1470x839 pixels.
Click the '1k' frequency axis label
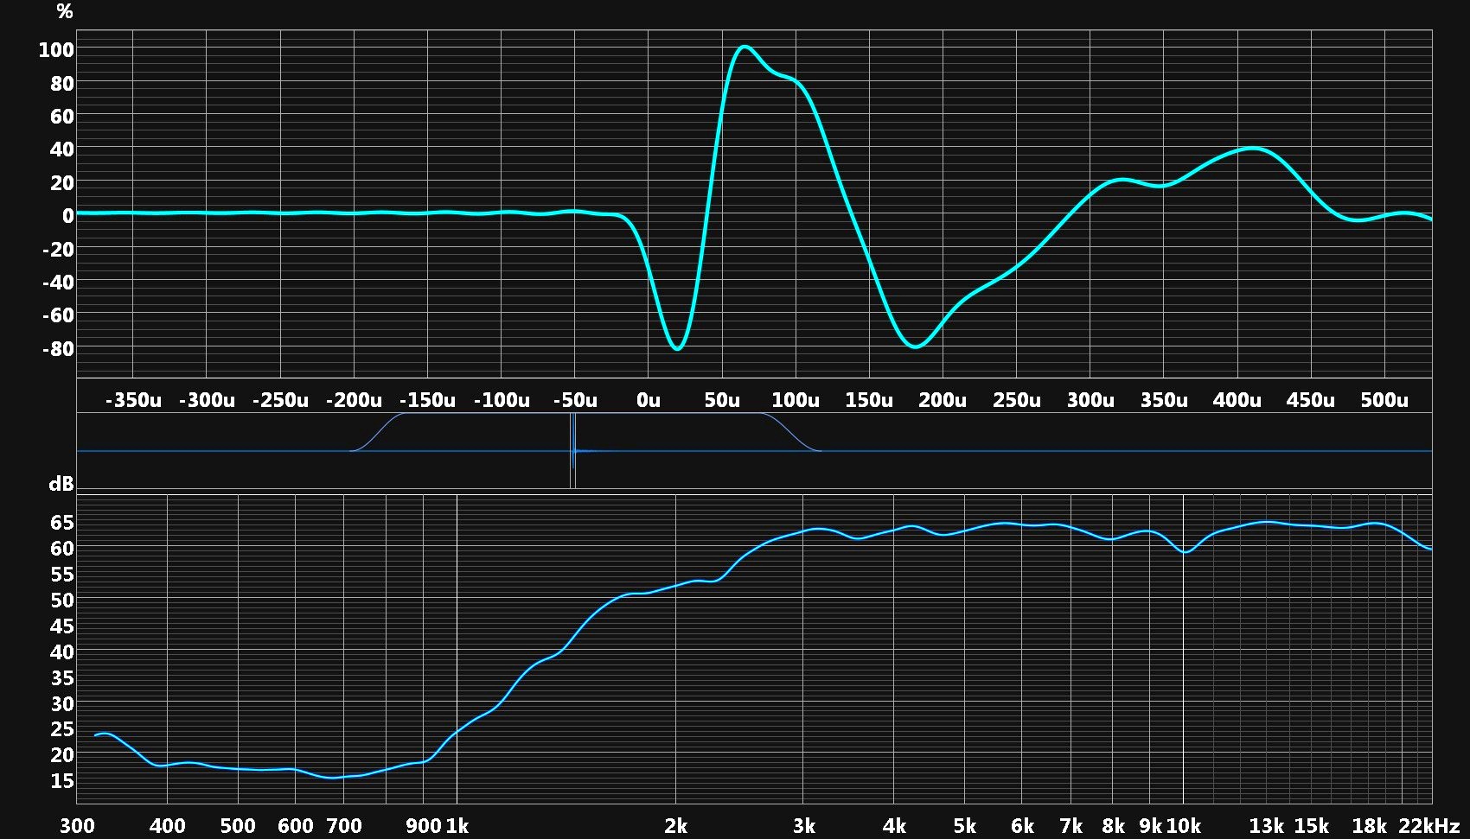tap(457, 826)
